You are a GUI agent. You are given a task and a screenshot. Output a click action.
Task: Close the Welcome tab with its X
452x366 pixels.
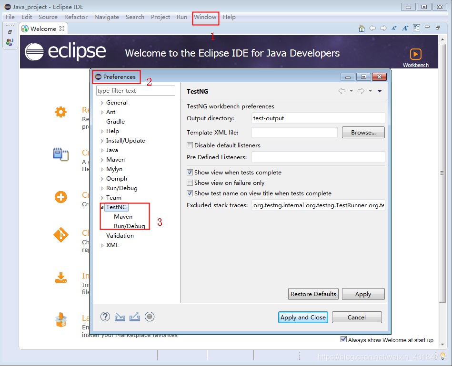(x=62, y=29)
